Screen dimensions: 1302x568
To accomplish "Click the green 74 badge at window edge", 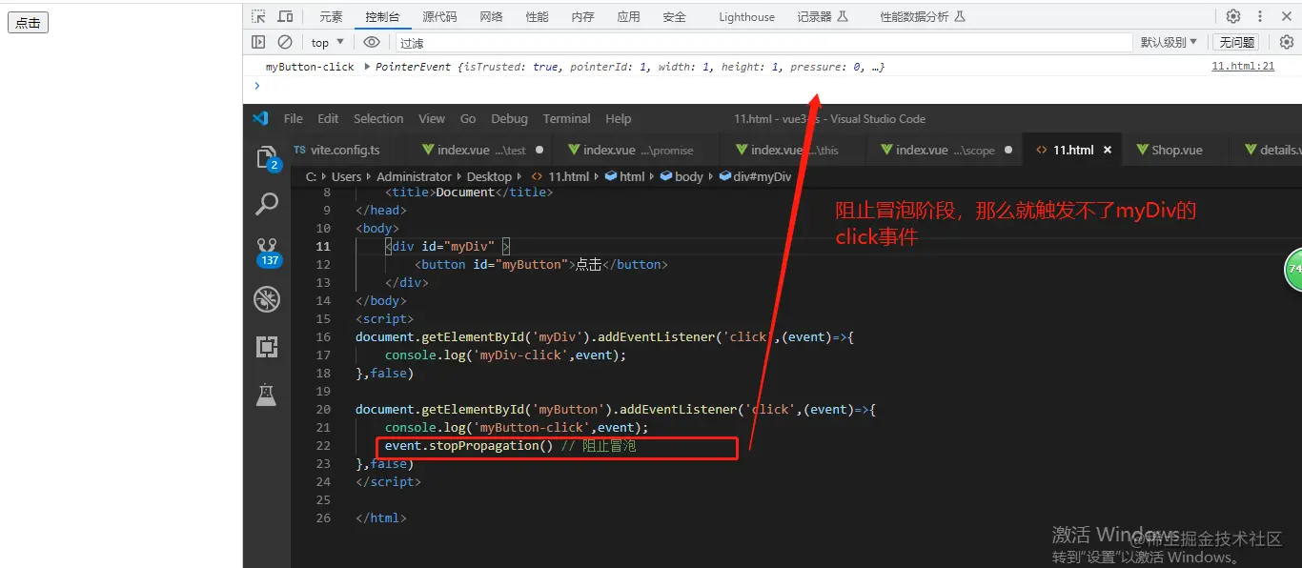I will [1293, 269].
